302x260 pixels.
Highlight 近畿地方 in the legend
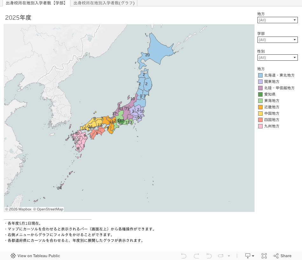(271, 107)
